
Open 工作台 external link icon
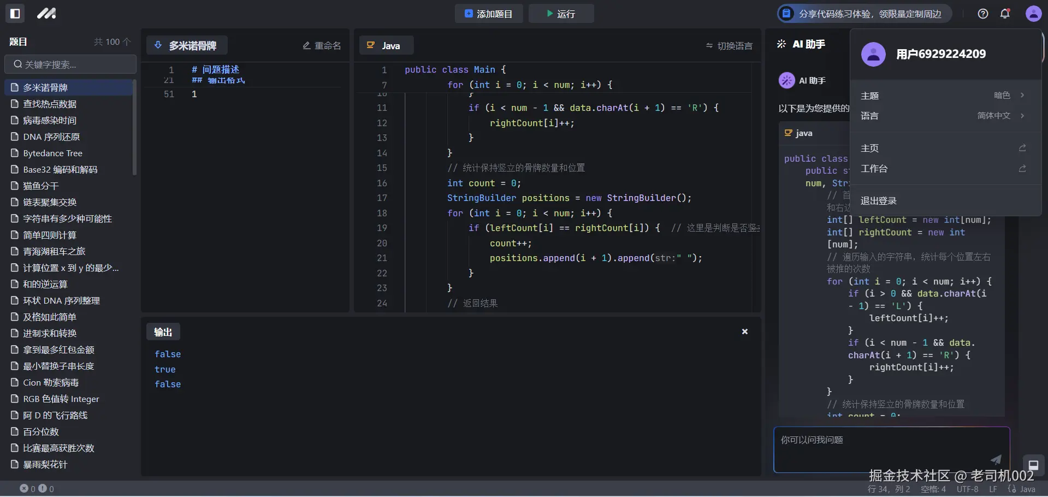tap(1022, 169)
